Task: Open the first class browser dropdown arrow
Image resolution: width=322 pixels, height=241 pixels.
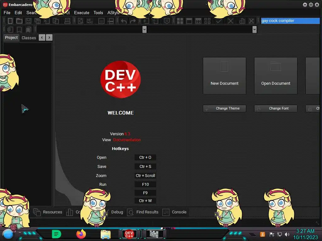Action: click(x=144, y=29)
